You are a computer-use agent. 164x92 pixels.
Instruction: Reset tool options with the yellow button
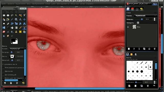pyautogui.click(x=23, y=83)
